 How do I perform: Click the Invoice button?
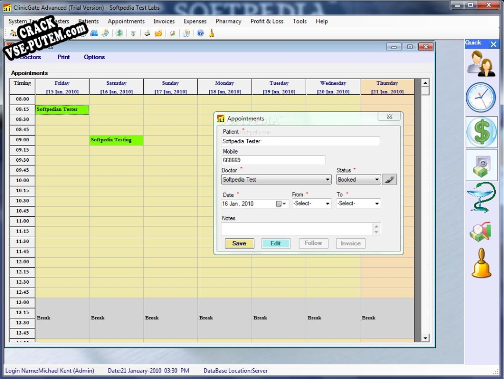351,243
